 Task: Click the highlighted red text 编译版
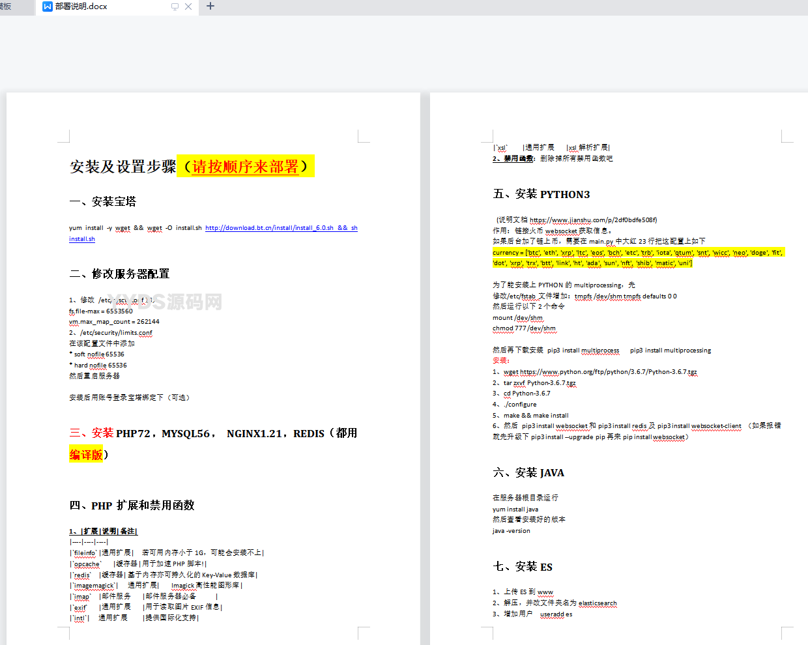point(86,454)
